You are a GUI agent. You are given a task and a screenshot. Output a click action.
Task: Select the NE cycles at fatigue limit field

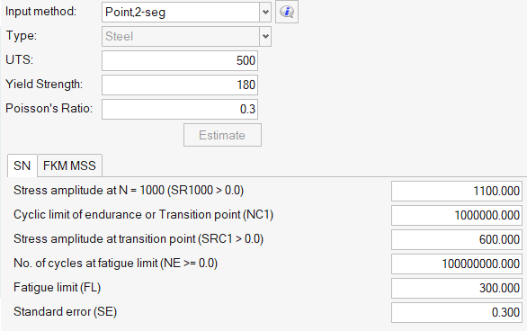click(x=457, y=264)
